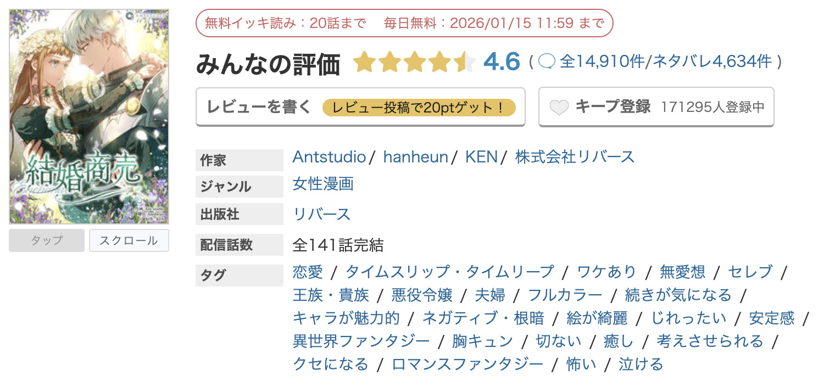Open the 株式会社リバース author link

coord(575,157)
